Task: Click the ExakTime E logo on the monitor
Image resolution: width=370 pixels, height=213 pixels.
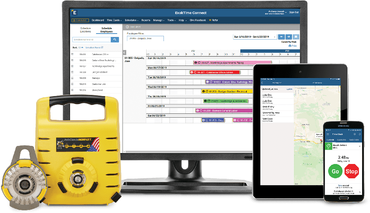Action: tap(74, 13)
